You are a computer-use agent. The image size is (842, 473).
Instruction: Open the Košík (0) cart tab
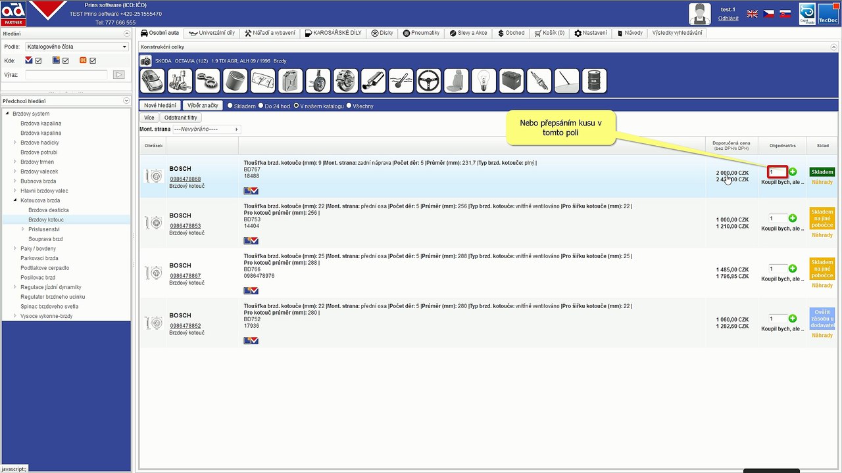point(549,33)
